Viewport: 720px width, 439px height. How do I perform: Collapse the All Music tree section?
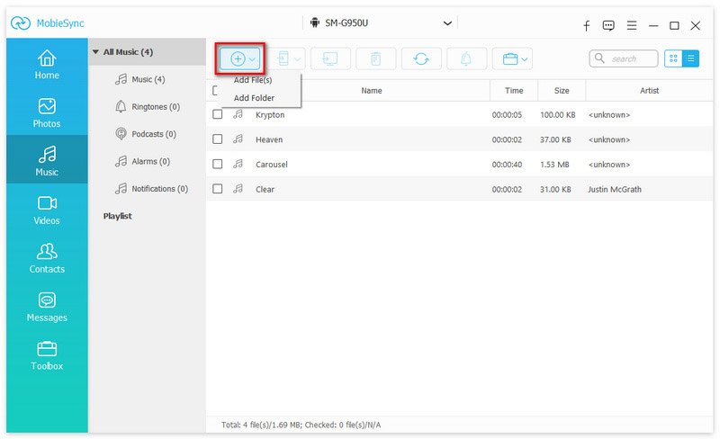click(x=95, y=52)
